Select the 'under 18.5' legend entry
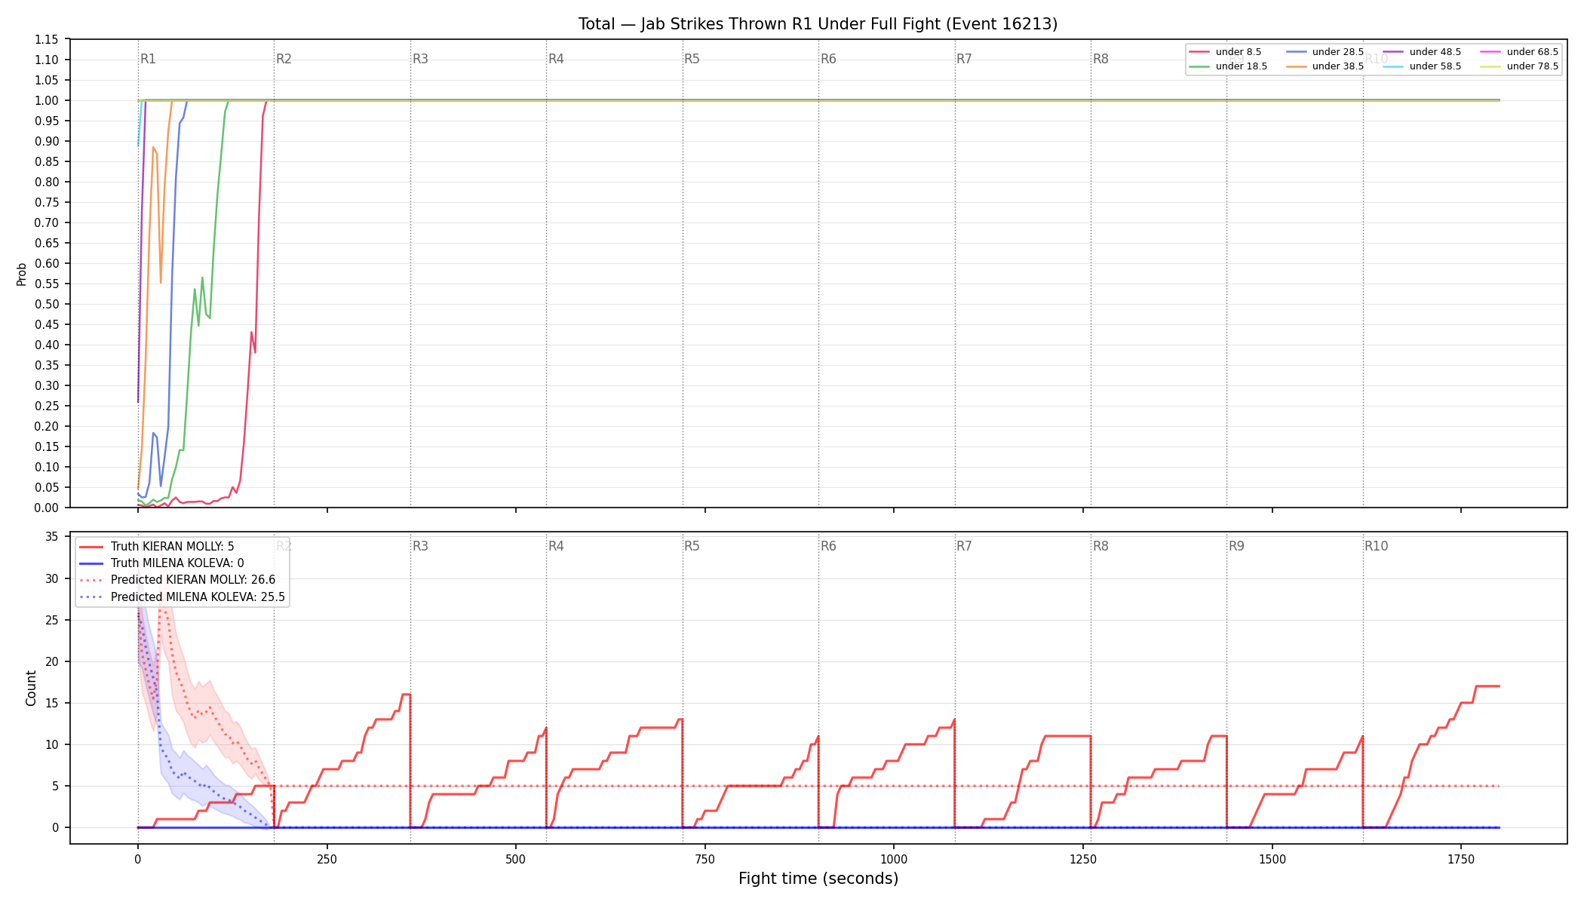Image resolution: width=1584 pixels, height=905 pixels. tap(1228, 66)
